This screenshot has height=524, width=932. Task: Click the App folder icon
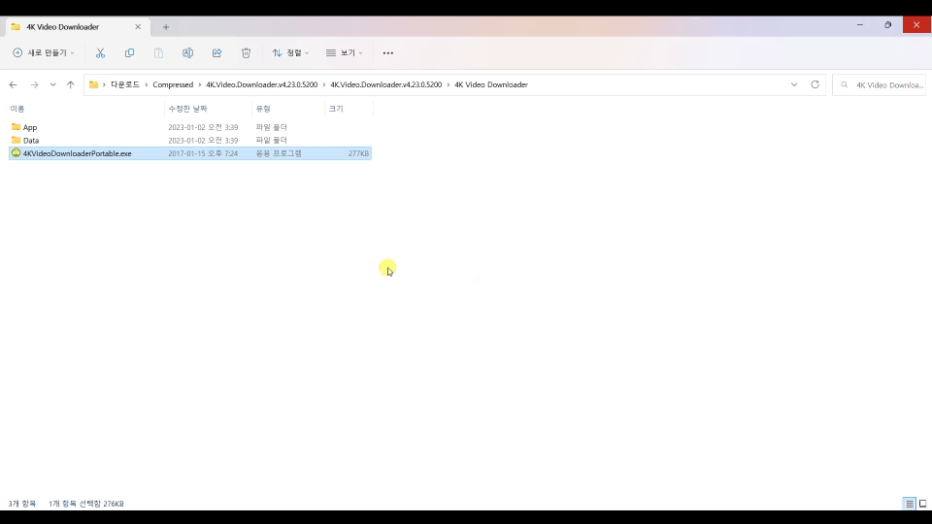(17, 127)
